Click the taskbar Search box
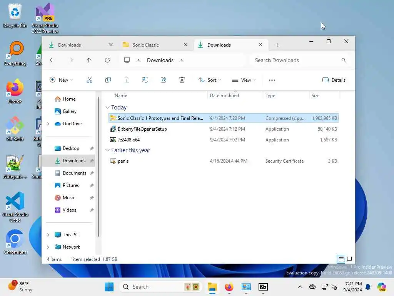 [x=161, y=287]
